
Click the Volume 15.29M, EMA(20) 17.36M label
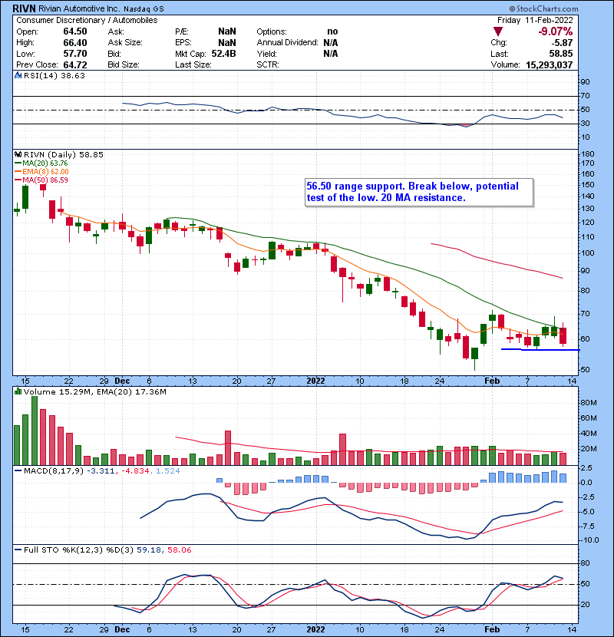click(95, 392)
